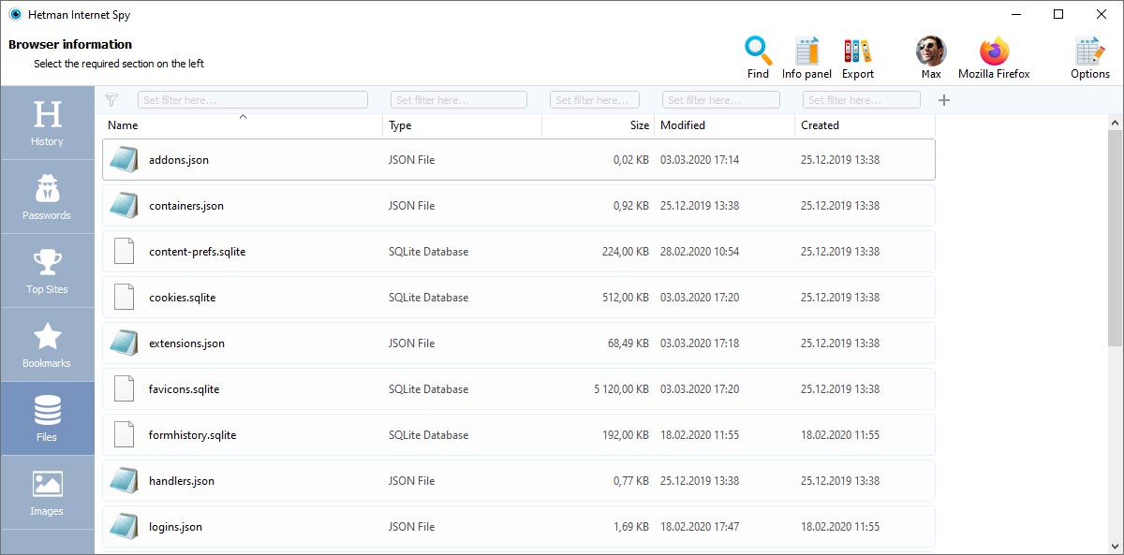
Task: Click the 5 120,00 KB size value
Action: tap(621, 389)
